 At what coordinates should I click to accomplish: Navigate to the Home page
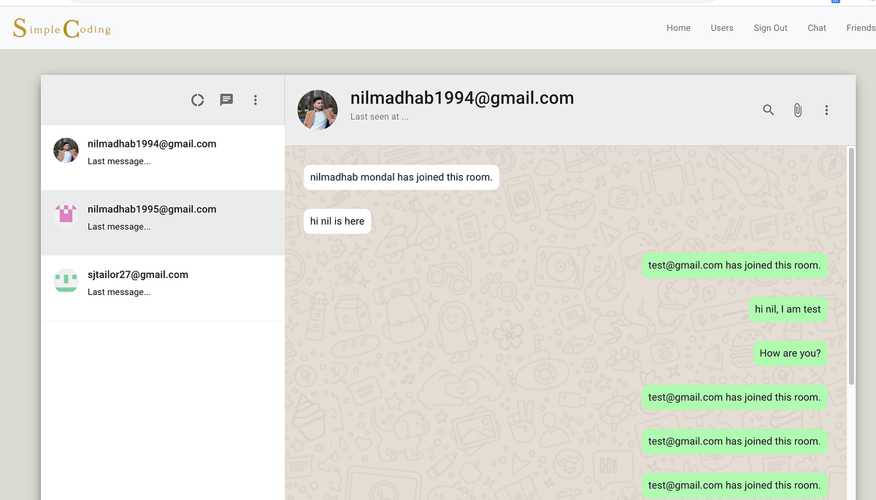(x=678, y=28)
